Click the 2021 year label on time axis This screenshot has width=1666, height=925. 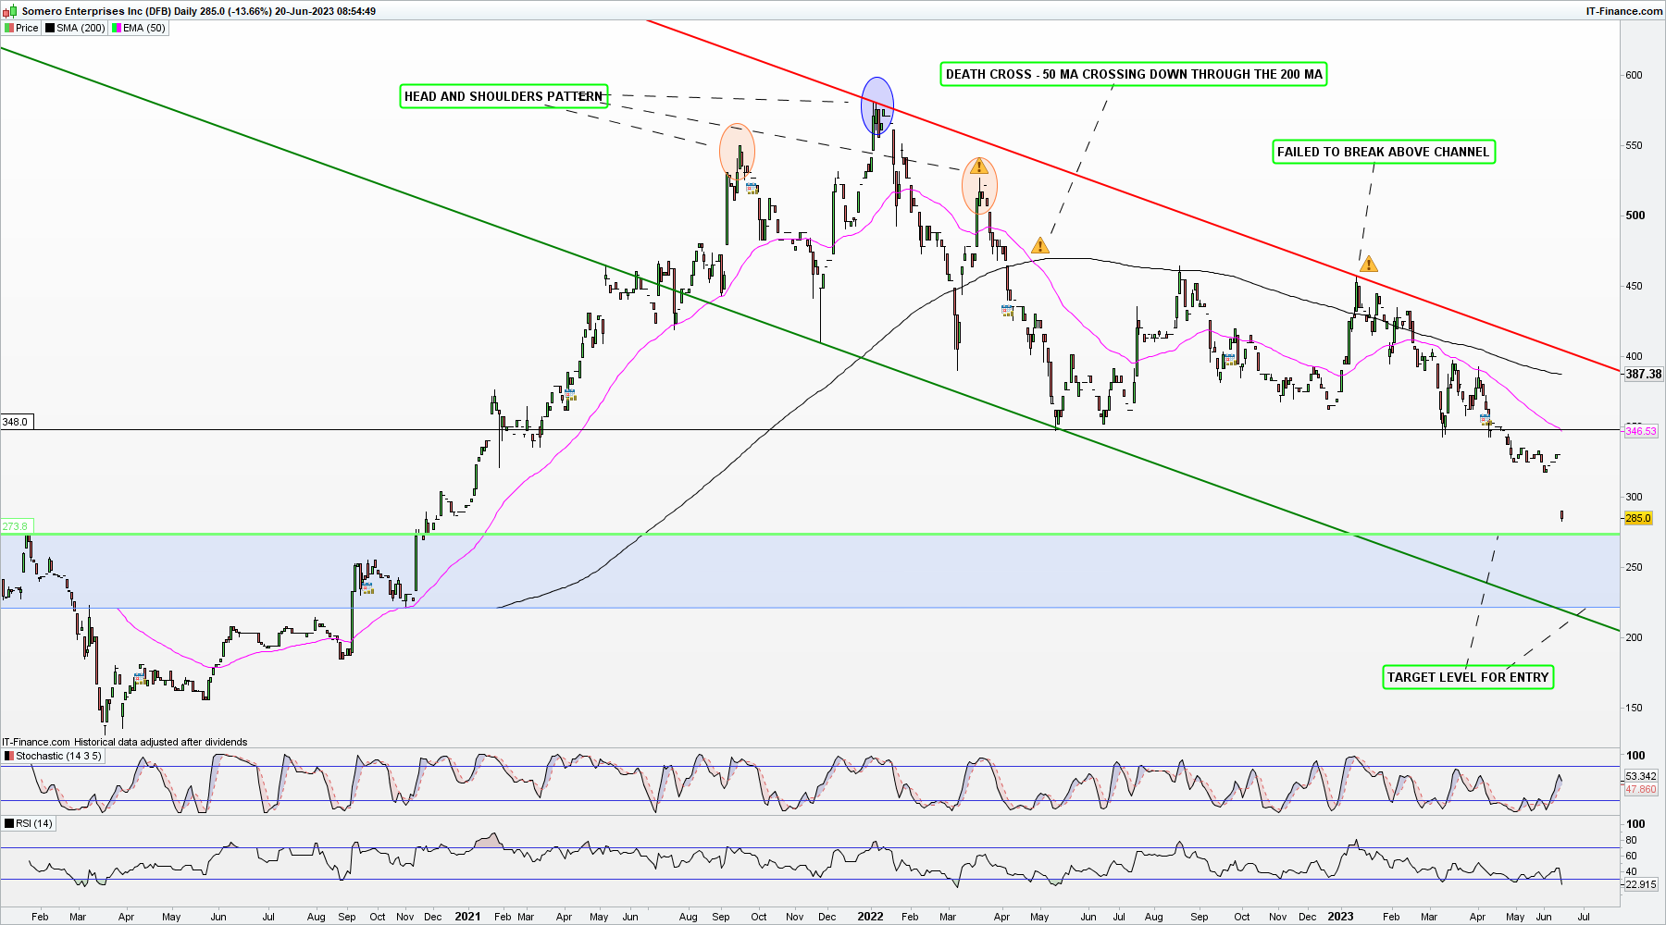467,917
